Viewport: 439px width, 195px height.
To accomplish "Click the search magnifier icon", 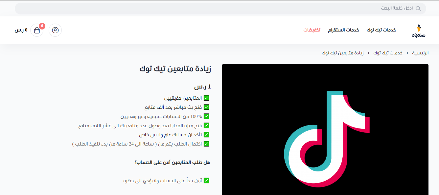I will (418, 8).
